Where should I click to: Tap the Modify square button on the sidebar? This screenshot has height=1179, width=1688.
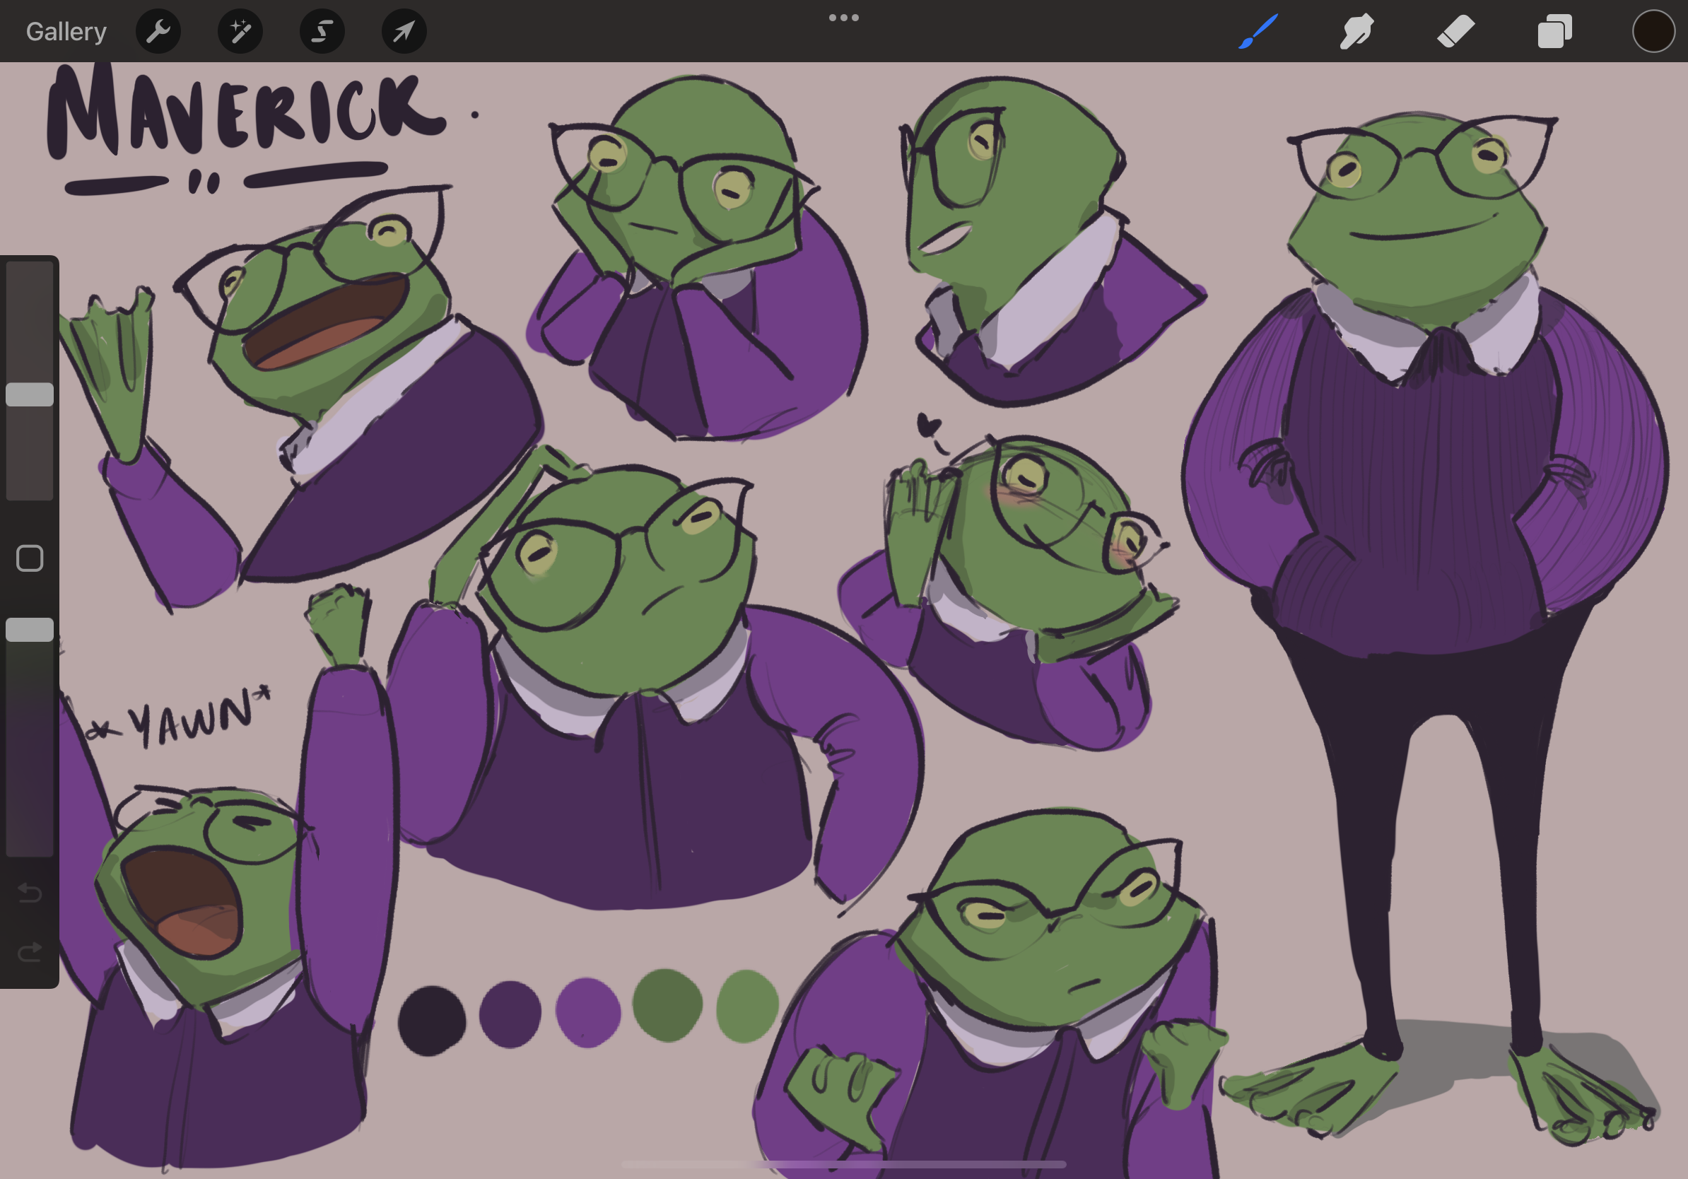click(30, 558)
